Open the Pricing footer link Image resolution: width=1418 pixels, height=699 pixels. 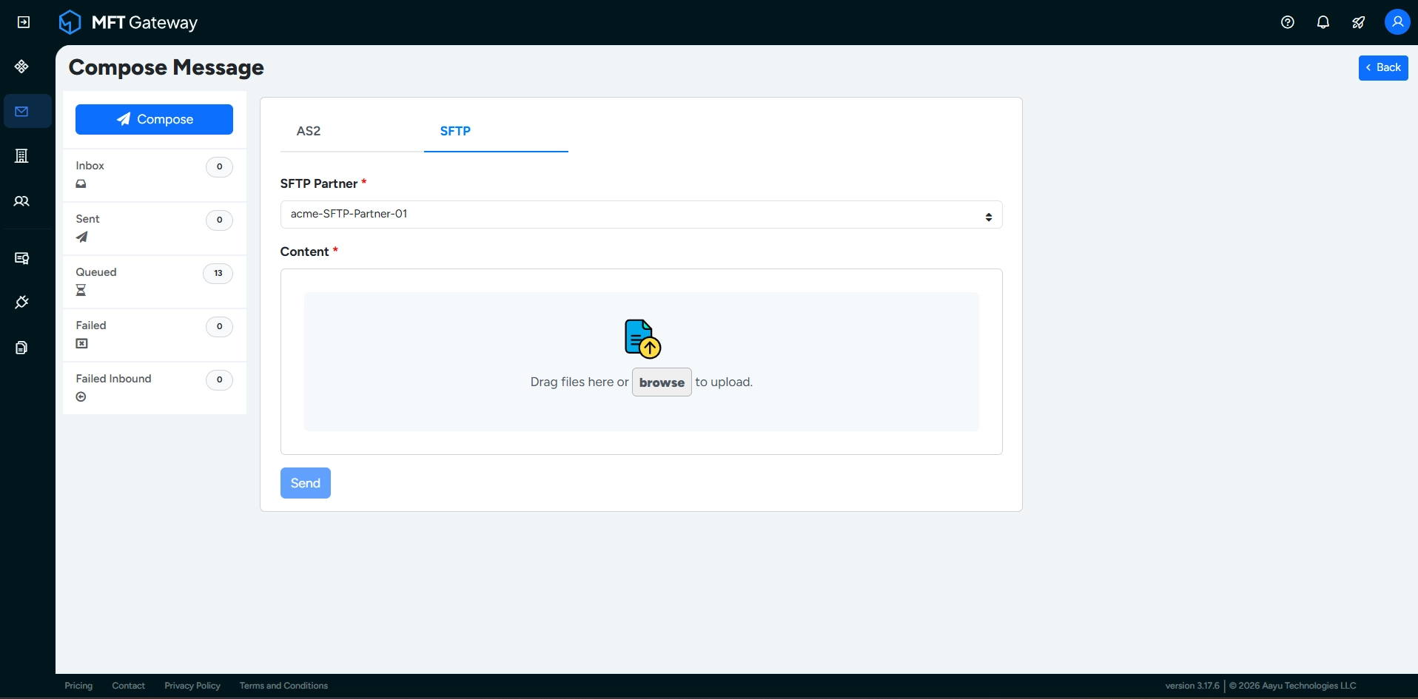(x=78, y=686)
